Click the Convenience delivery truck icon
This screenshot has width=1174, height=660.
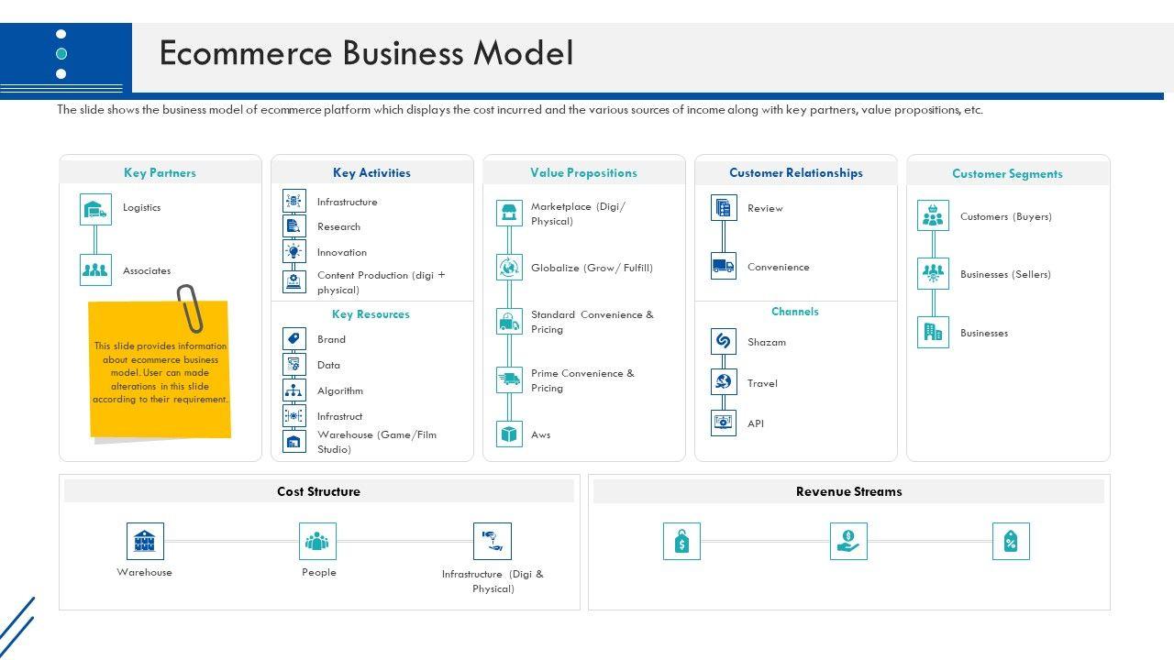tap(724, 267)
